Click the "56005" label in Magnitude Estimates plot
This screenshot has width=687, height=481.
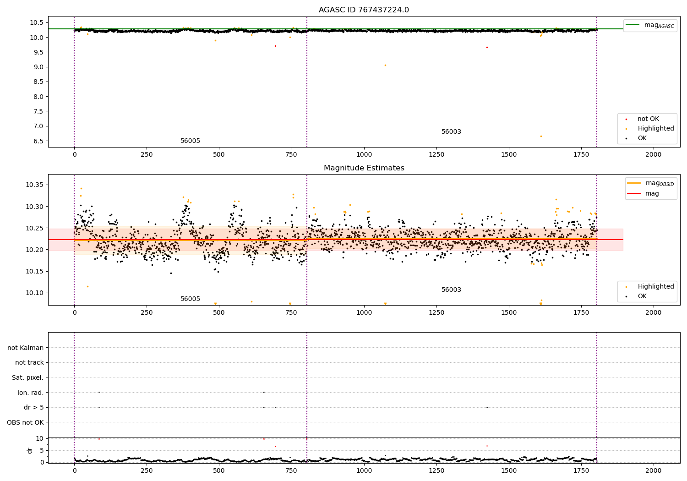point(190,299)
